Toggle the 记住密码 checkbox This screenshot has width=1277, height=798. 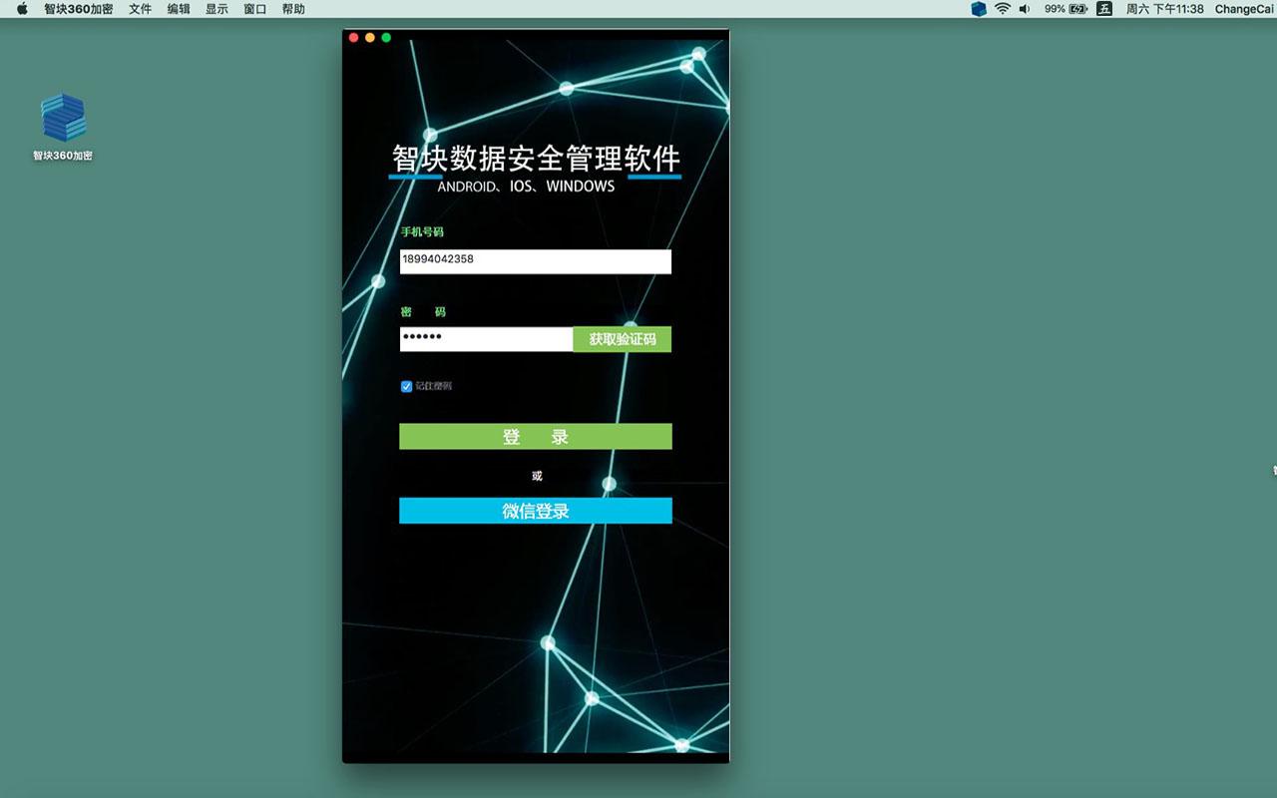point(406,386)
